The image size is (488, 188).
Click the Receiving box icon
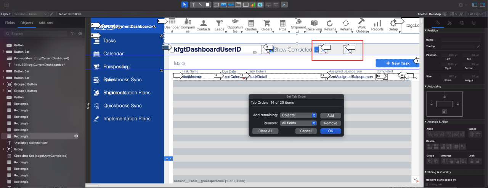click(x=314, y=23)
